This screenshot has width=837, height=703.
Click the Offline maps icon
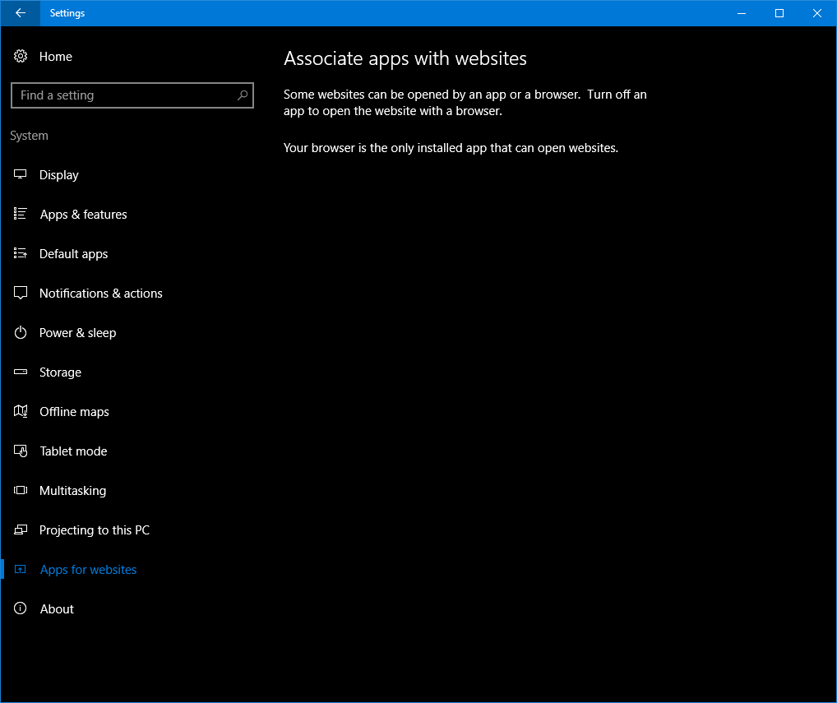point(21,412)
